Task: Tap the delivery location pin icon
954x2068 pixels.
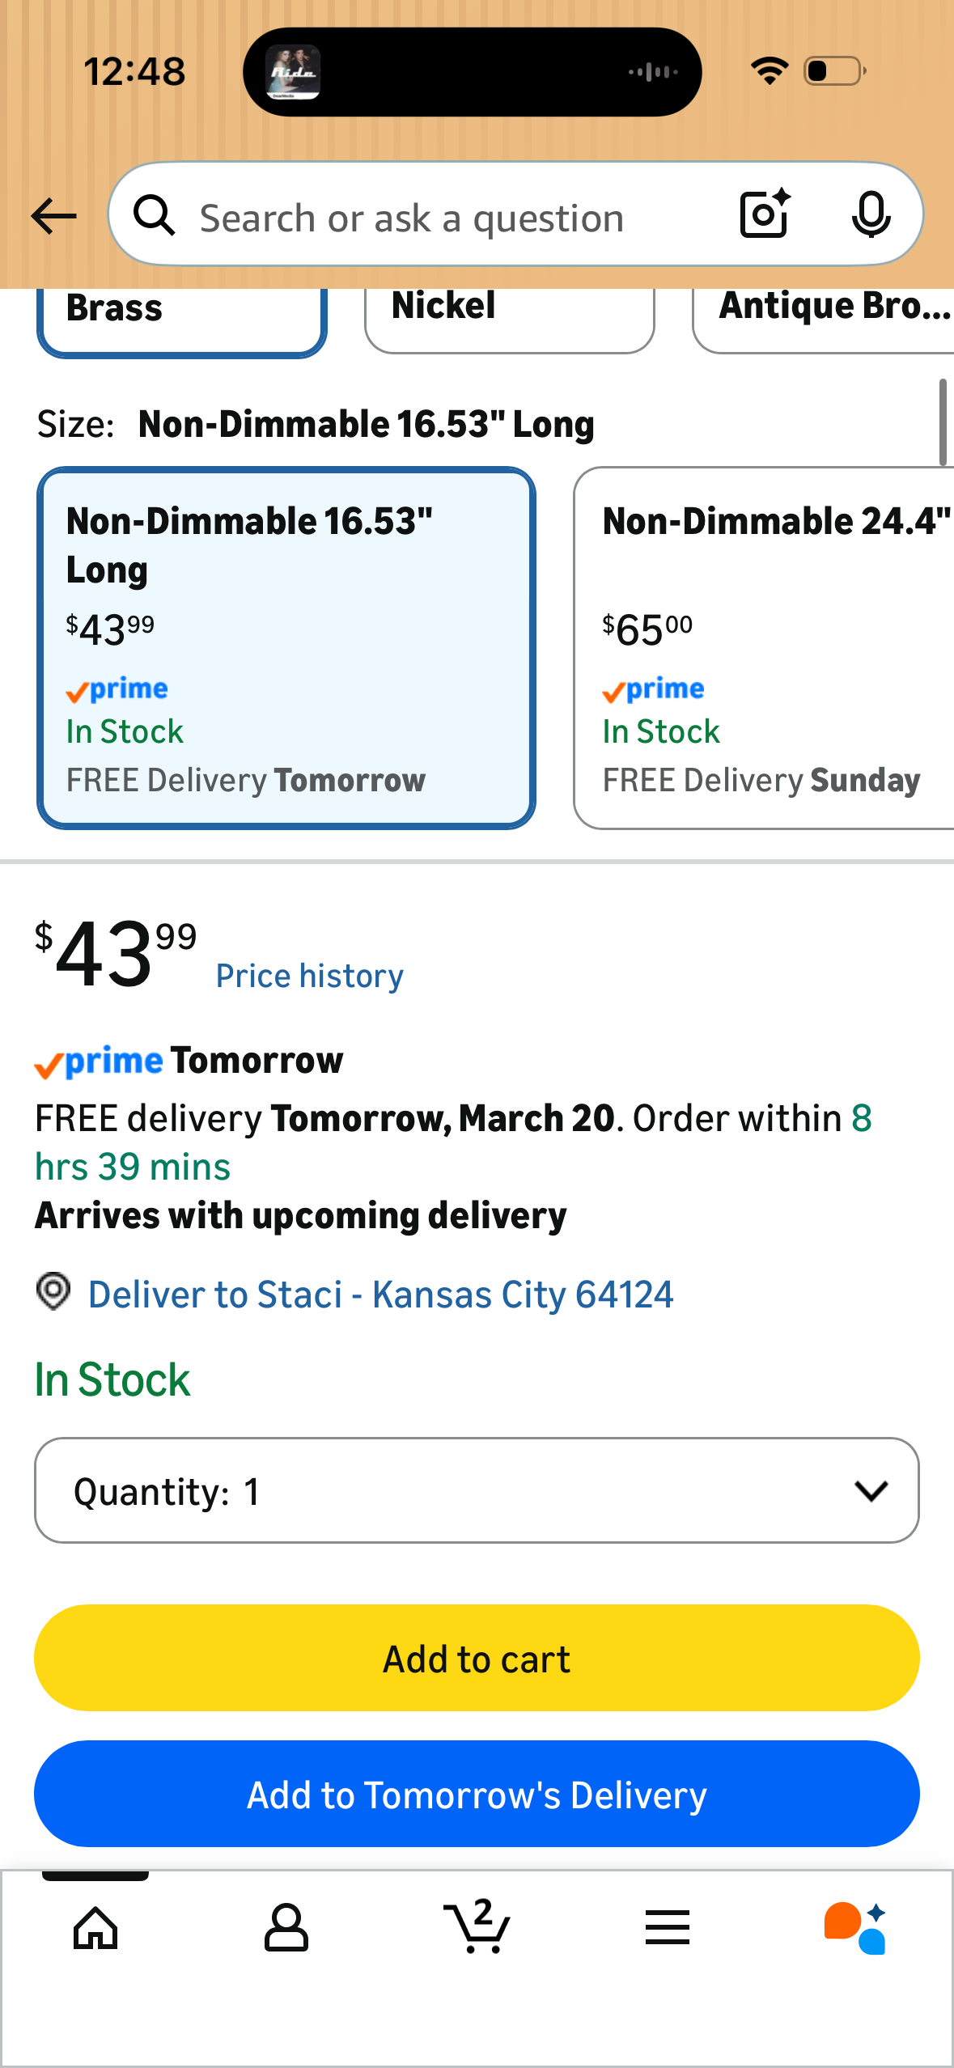Action: (53, 1291)
